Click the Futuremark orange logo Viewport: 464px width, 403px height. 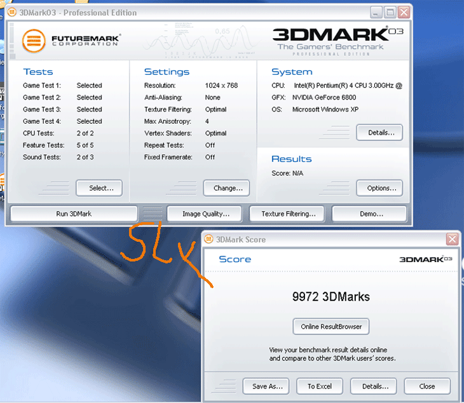(34, 41)
